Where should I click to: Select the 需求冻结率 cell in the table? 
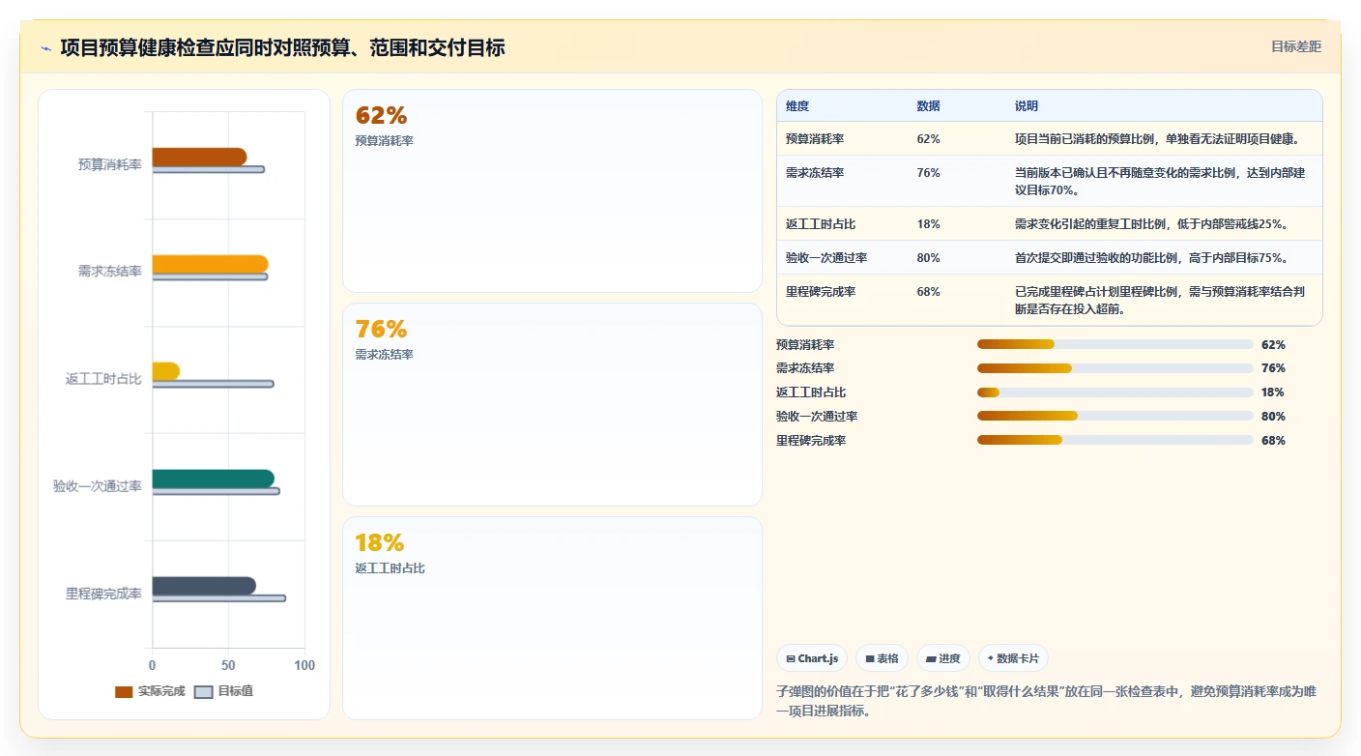coord(815,173)
